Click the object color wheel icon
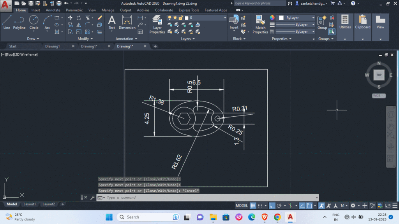 (272, 17)
